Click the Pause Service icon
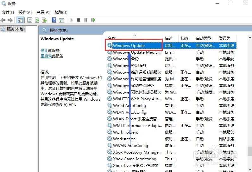252x172 pixels. 86,20
